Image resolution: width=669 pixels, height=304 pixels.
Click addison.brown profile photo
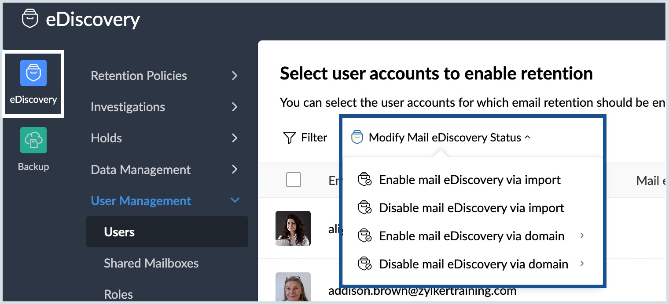click(x=293, y=287)
